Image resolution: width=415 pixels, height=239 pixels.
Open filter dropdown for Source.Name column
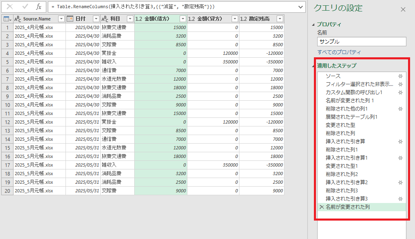tap(61, 19)
